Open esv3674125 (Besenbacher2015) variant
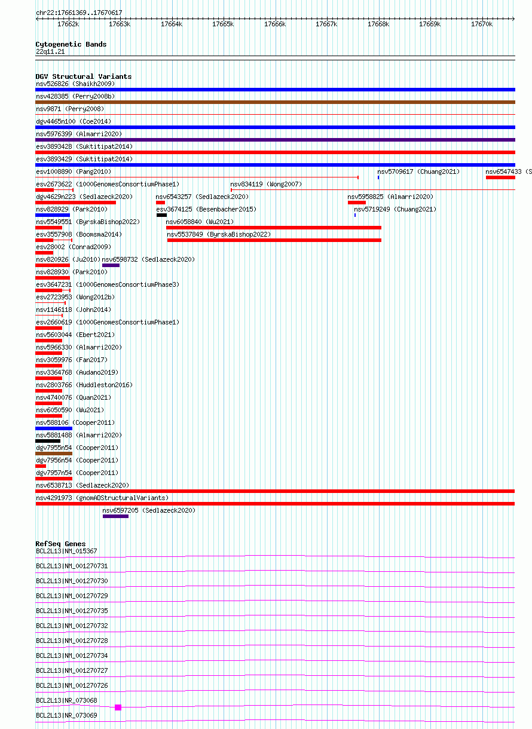532x729 pixels. [x=206, y=209]
